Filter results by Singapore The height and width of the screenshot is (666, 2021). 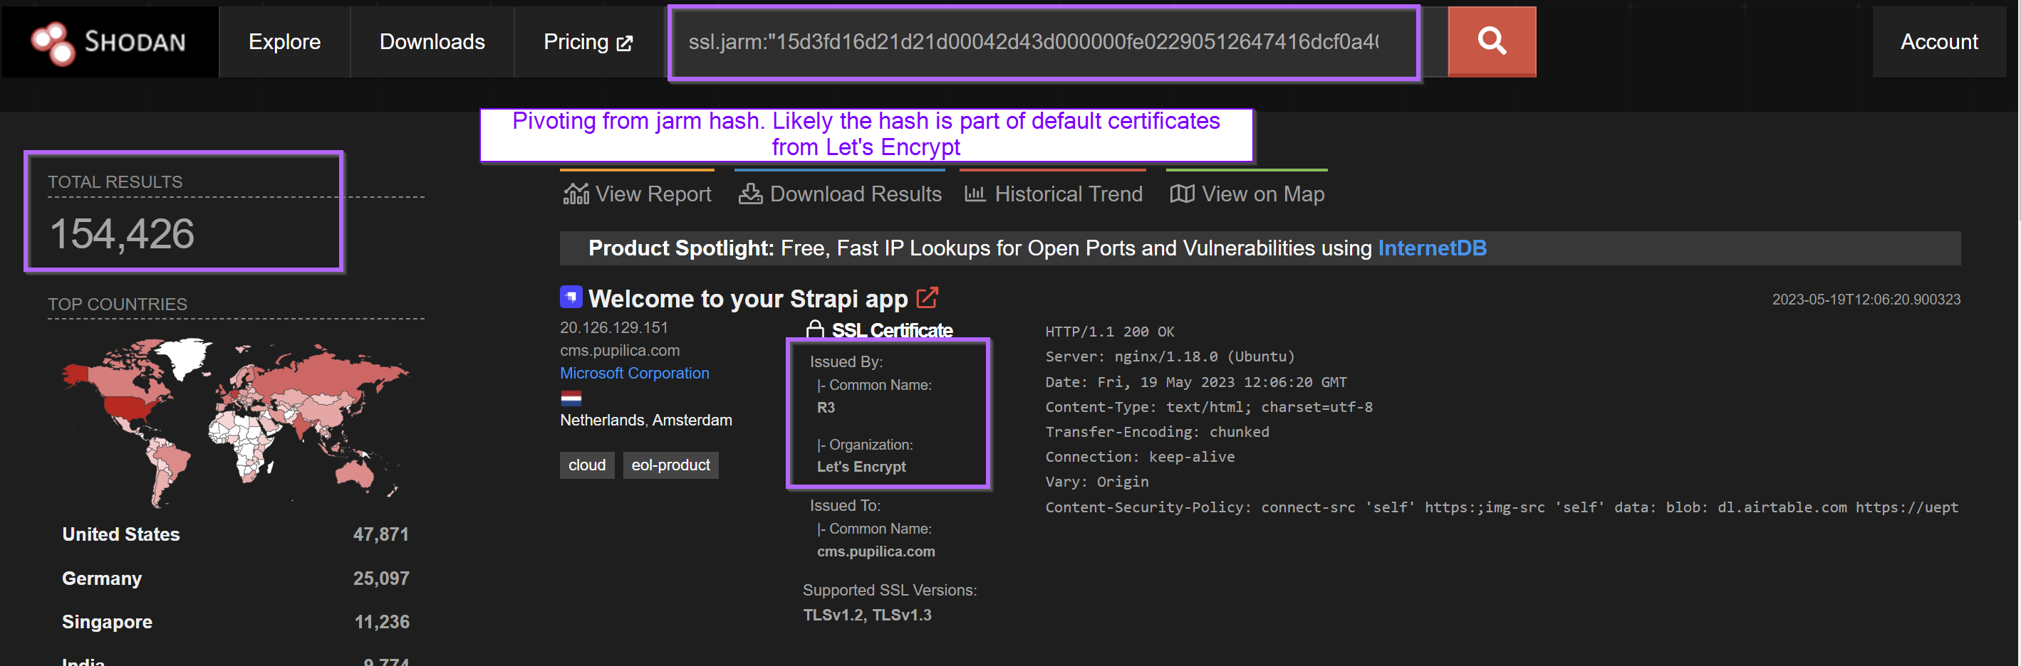(107, 622)
